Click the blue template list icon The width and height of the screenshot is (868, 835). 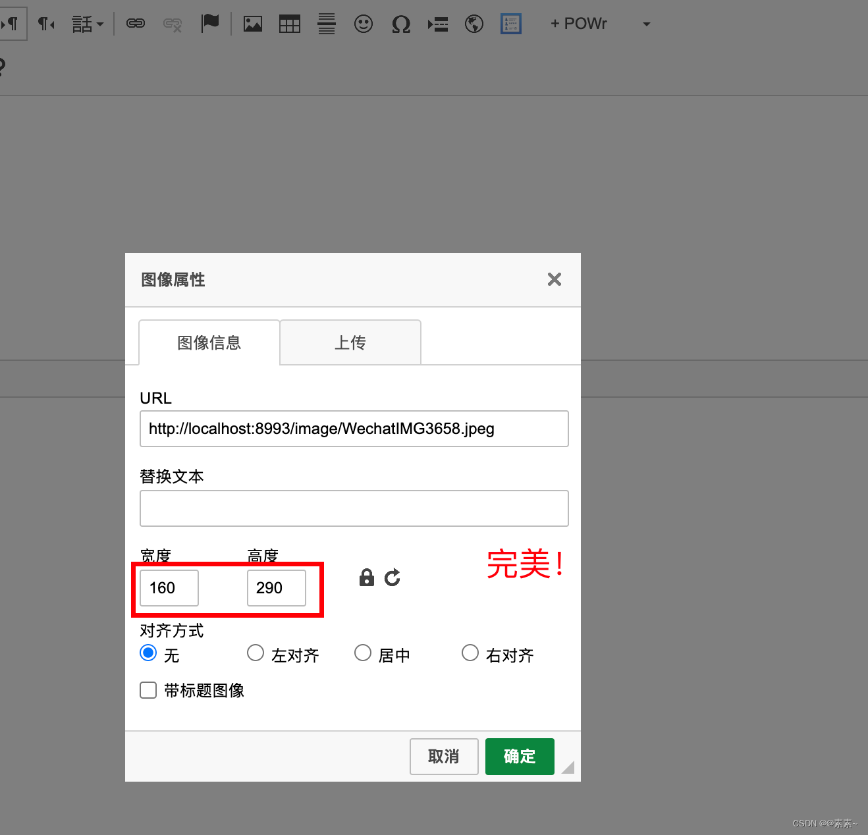511,24
